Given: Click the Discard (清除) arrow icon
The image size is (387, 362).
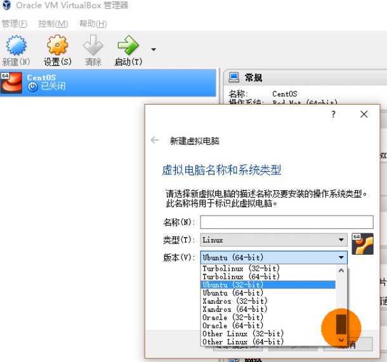Looking at the screenshot, I should [x=93, y=45].
